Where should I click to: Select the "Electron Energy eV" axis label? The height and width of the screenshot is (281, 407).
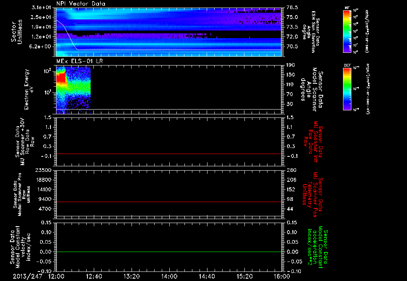29,89
